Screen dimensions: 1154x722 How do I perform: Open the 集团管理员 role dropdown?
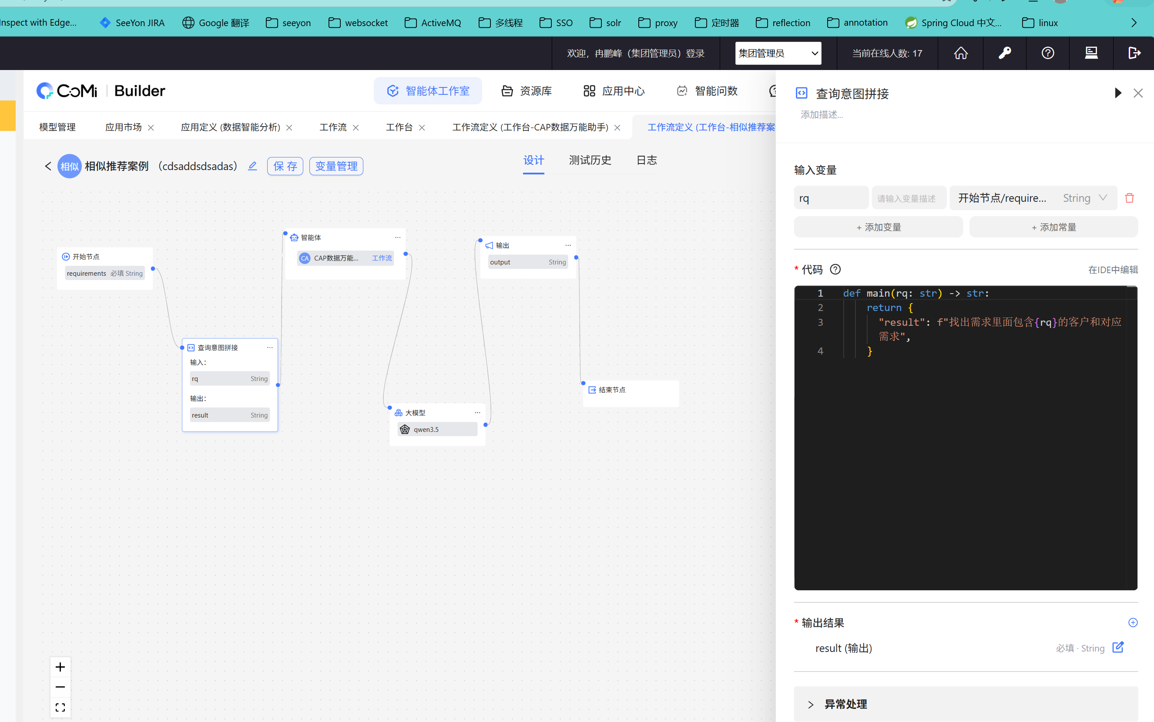[x=778, y=53]
